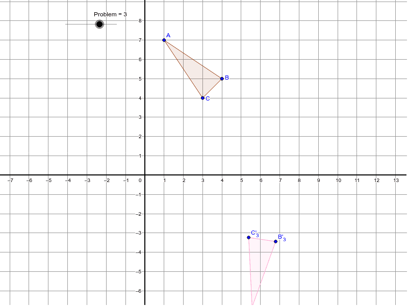Image resolution: width=408 pixels, height=306 pixels.
Task: Click the origin label 0
Action: tap(140, 181)
